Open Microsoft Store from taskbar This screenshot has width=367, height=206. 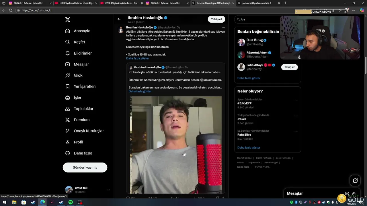pos(24,202)
